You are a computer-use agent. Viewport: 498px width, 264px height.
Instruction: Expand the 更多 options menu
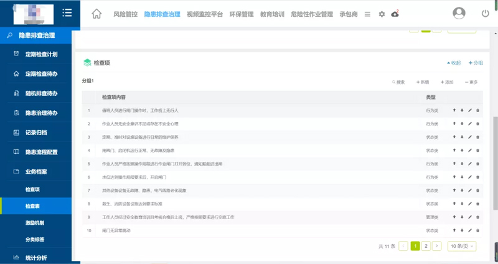point(471,82)
